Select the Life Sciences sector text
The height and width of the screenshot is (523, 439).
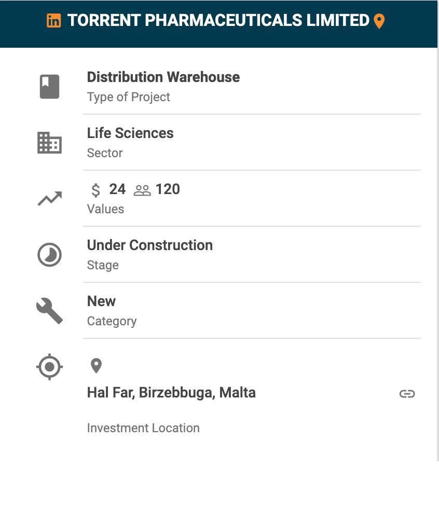click(x=130, y=133)
